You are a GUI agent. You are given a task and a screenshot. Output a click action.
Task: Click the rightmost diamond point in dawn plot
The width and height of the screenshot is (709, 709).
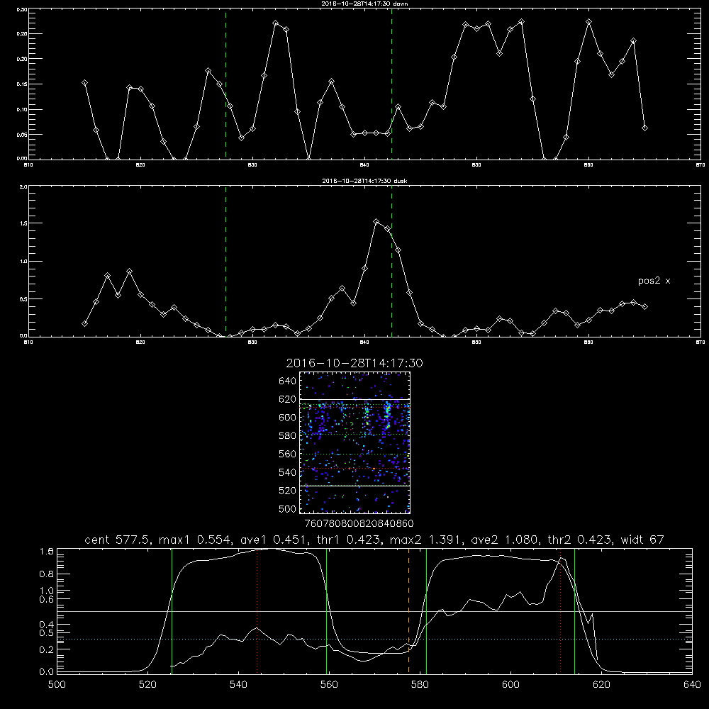pyautogui.click(x=644, y=128)
